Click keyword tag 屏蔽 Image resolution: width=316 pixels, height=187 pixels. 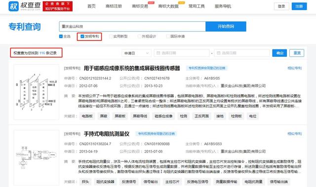104,116
